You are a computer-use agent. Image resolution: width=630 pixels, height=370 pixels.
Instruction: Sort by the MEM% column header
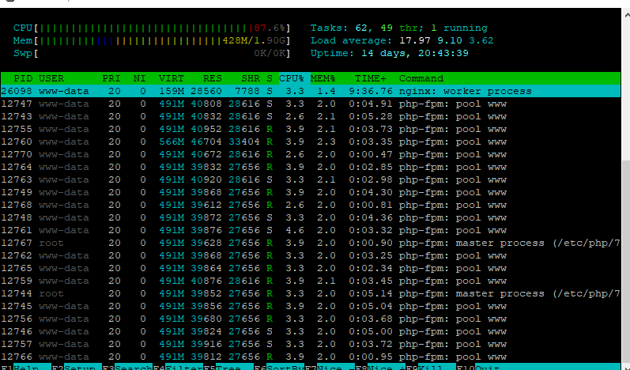[x=323, y=78]
